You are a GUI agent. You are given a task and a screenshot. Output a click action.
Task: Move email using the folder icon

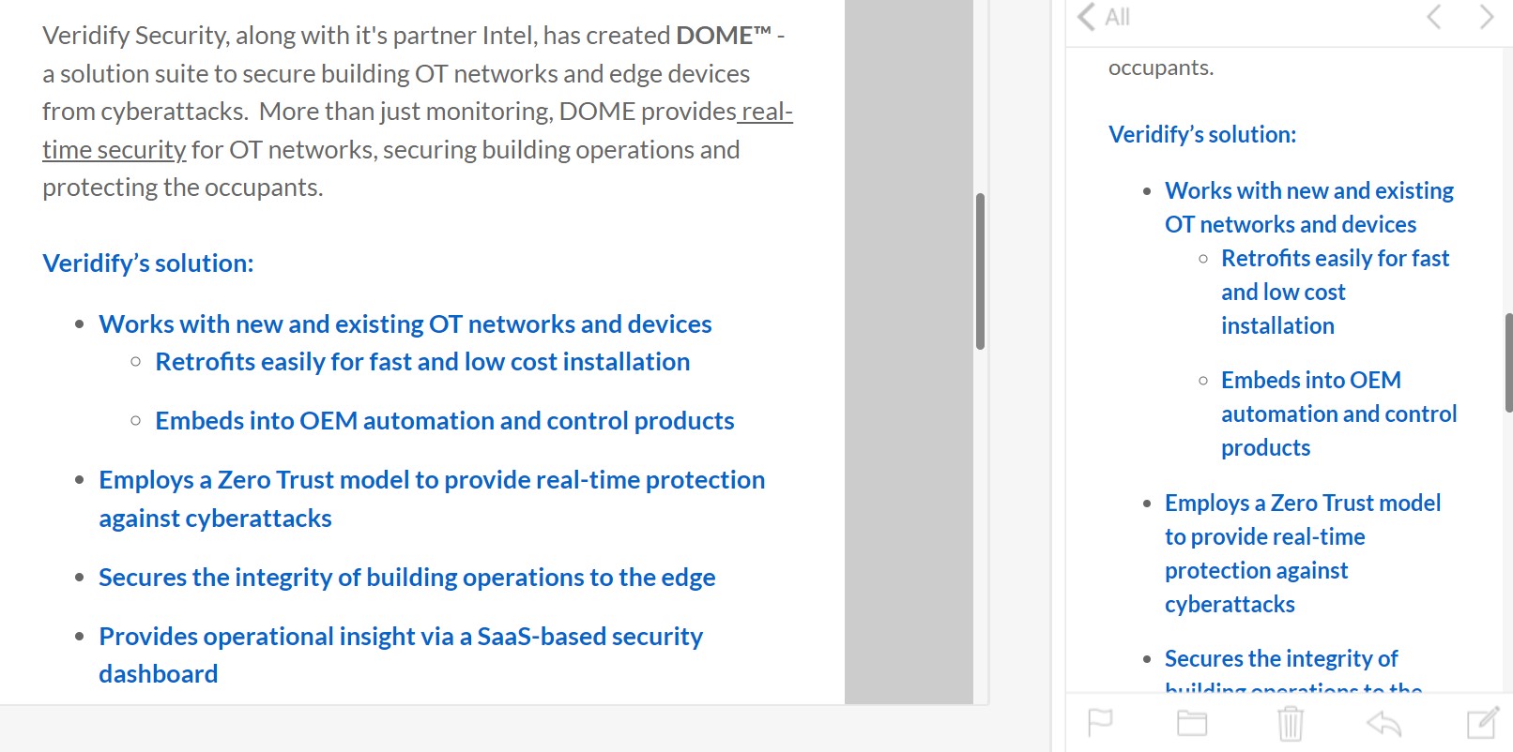[1192, 723]
